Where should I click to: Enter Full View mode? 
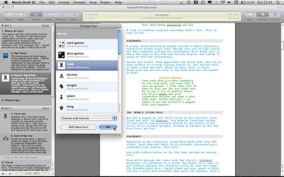click(x=275, y=15)
